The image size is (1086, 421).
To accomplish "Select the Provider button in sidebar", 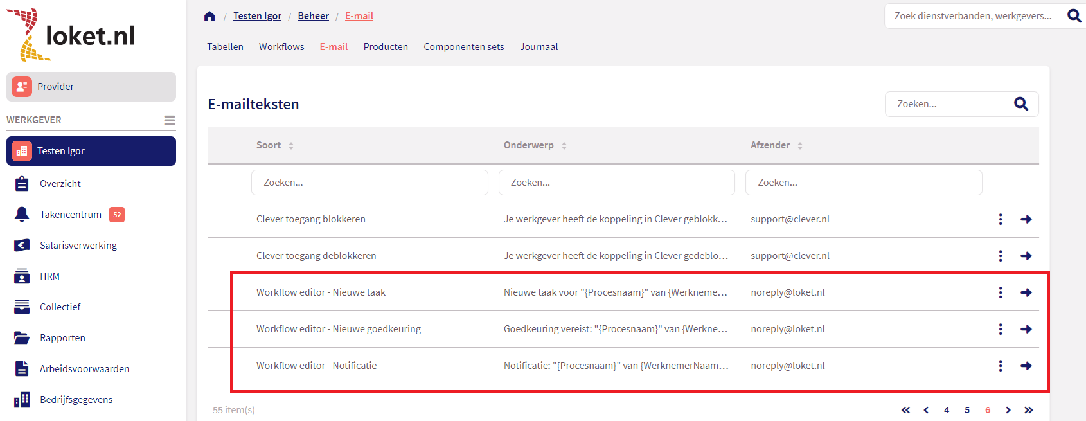I will pyautogui.click(x=91, y=87).
